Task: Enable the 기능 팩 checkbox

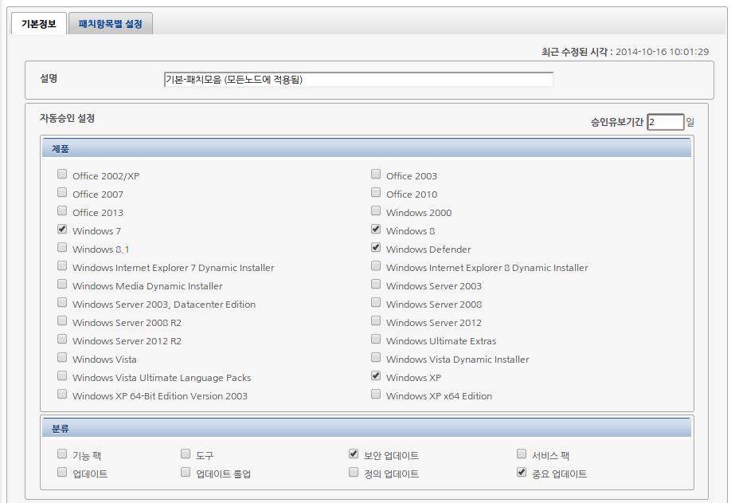Action: click(61, 453)
